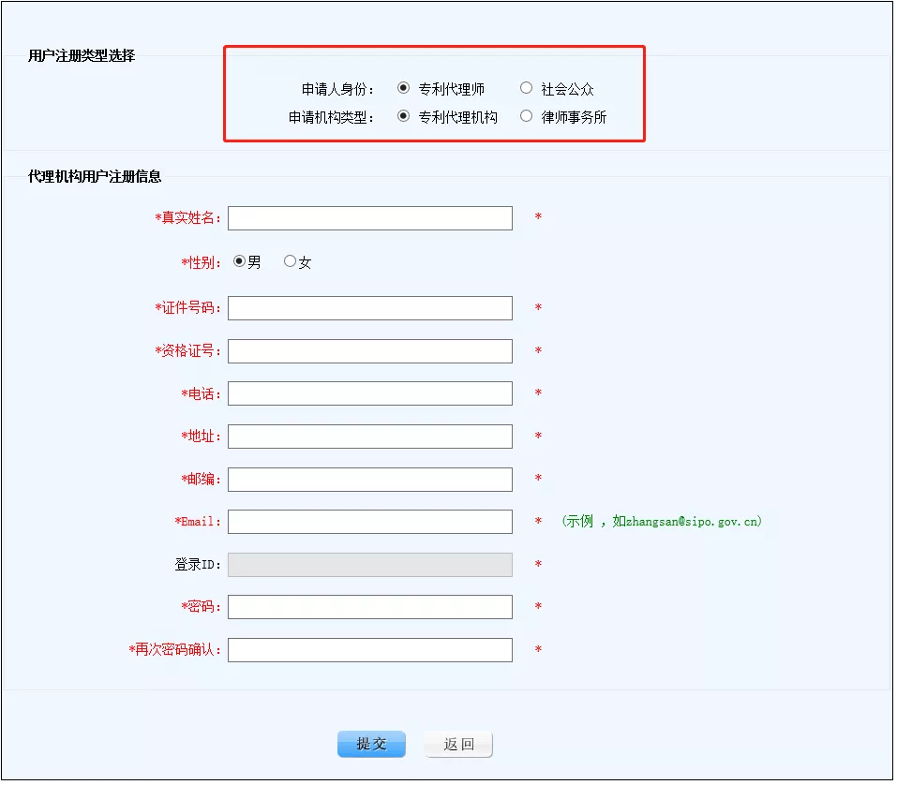Viewport: 897px width, 785px height.
Task: Focus the 电话 input field
Action: [x=370, y=393]
